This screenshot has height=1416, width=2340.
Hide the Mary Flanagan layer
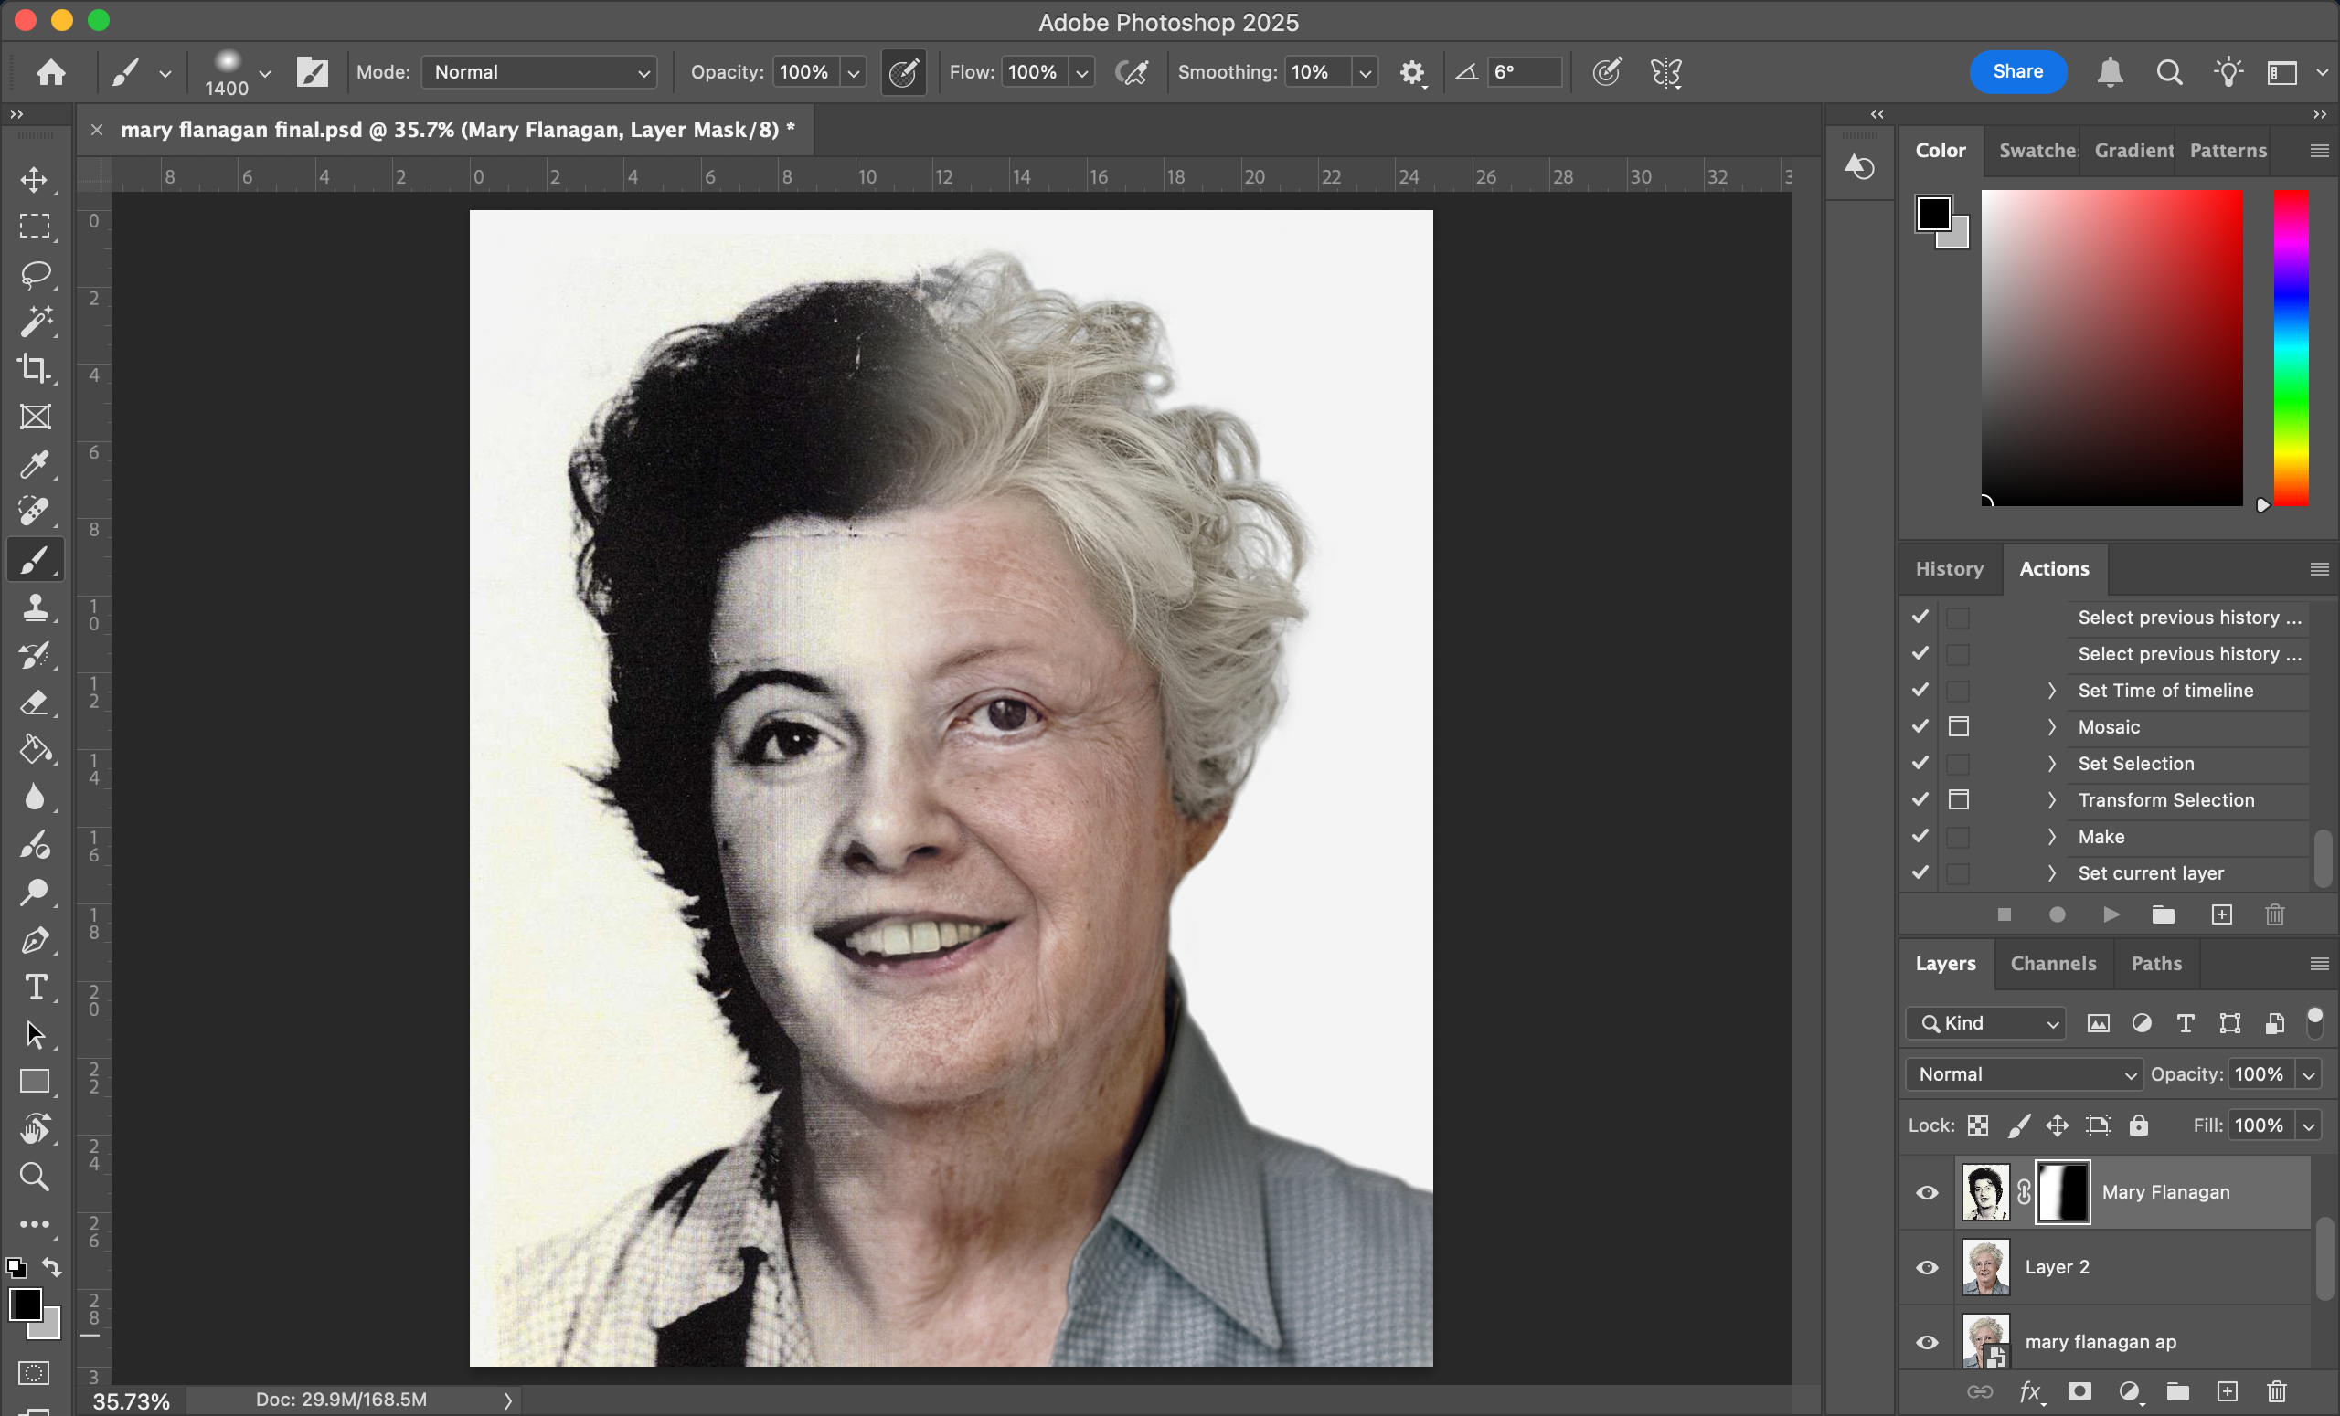click(1926, 1193)
